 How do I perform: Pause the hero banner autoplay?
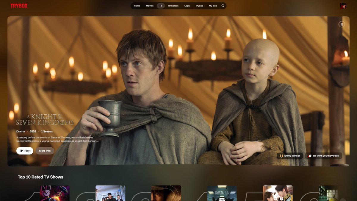coord(342,24)
